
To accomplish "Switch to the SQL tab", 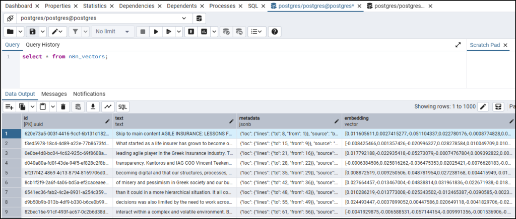I will click(253, 6).
